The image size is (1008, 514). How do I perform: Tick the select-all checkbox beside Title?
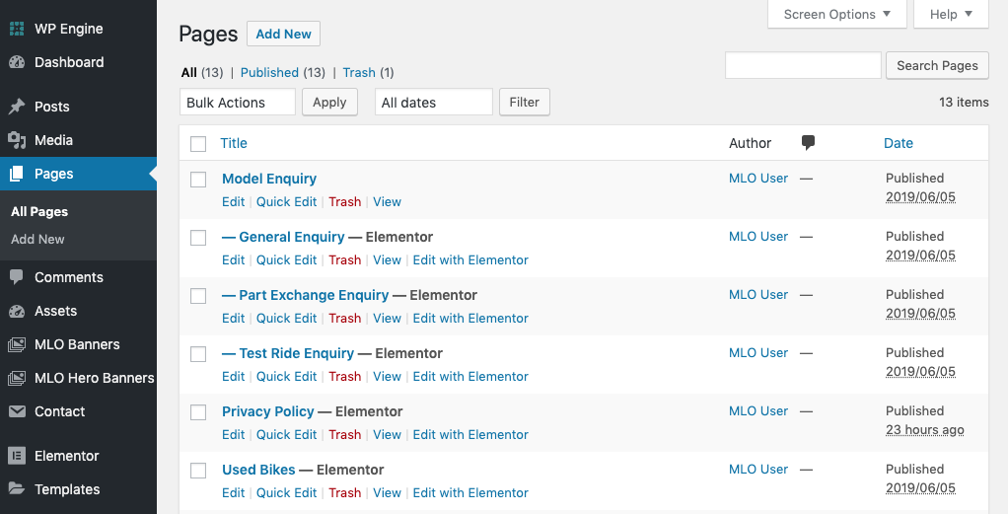click(x=198, y=144)
